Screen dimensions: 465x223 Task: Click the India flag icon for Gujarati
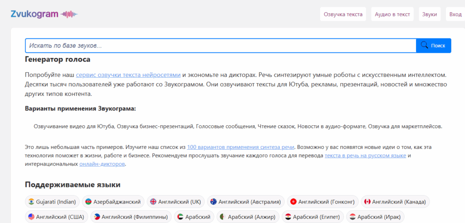point(31,202)
